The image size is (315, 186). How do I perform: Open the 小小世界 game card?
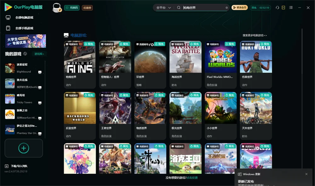[x=221, y=116]
